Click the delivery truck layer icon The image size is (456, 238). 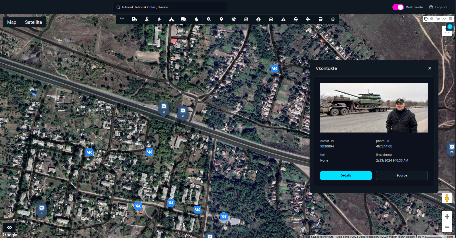(184, 19)
